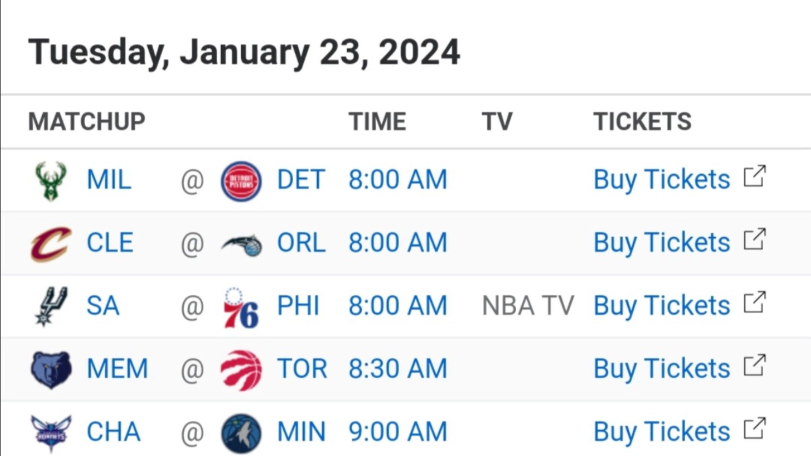Click the Memphis Grizzlies logo
This screenshot has height=456, width=811.
coord(51,369)
